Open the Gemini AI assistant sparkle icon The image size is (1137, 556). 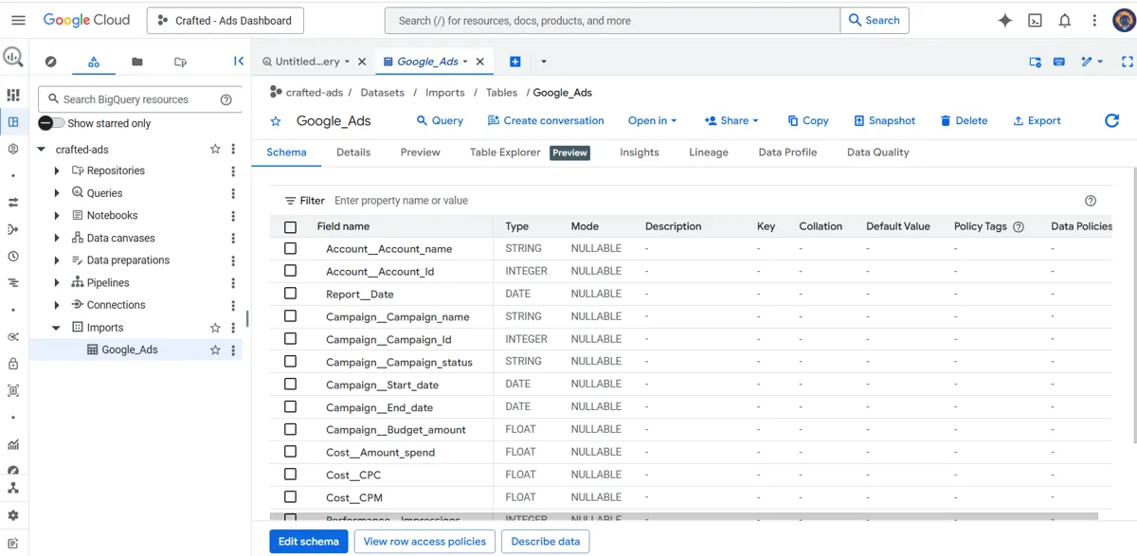pos(1004,19)
